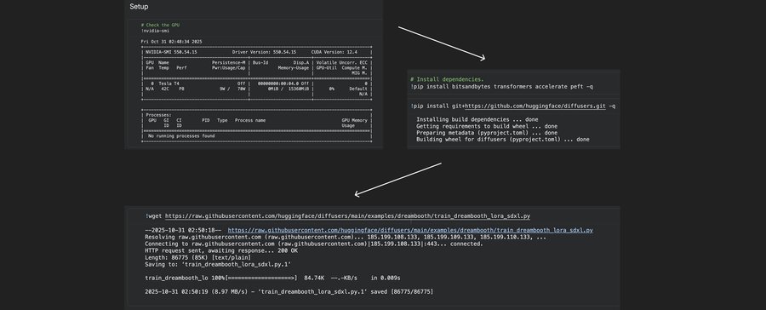Click "Getting requirements to build wheel ... done"
766x310 pixels.
click(x=487, y=126)
